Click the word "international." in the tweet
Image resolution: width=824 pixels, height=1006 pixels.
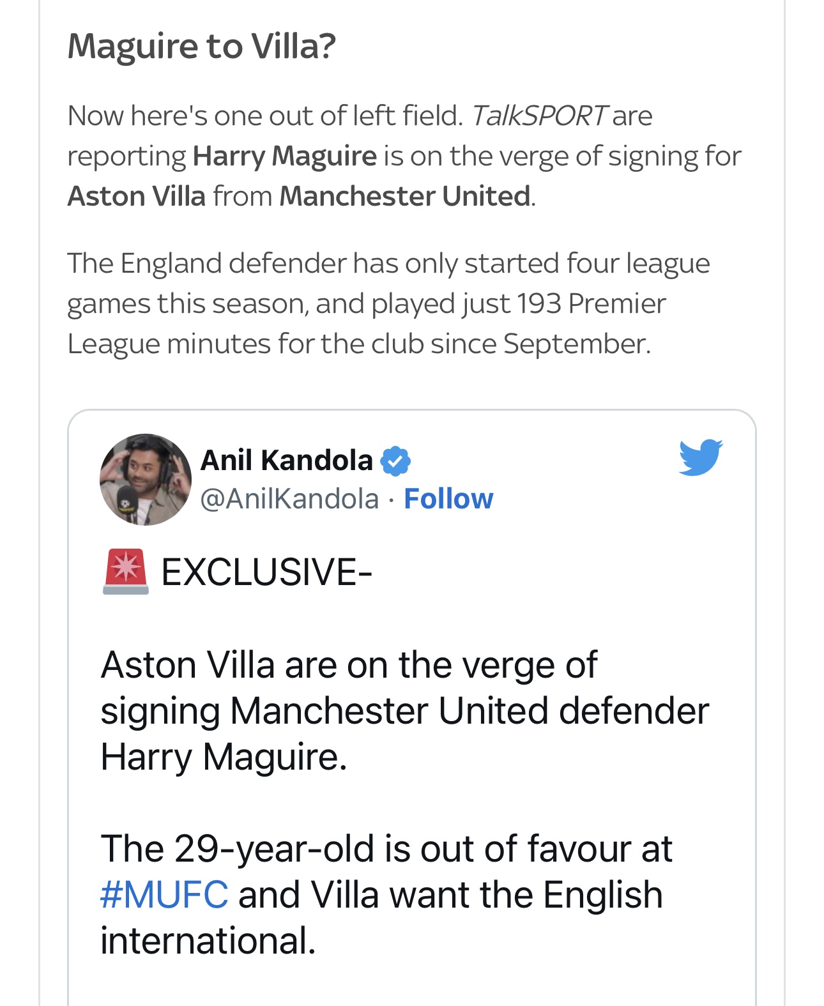208,941
